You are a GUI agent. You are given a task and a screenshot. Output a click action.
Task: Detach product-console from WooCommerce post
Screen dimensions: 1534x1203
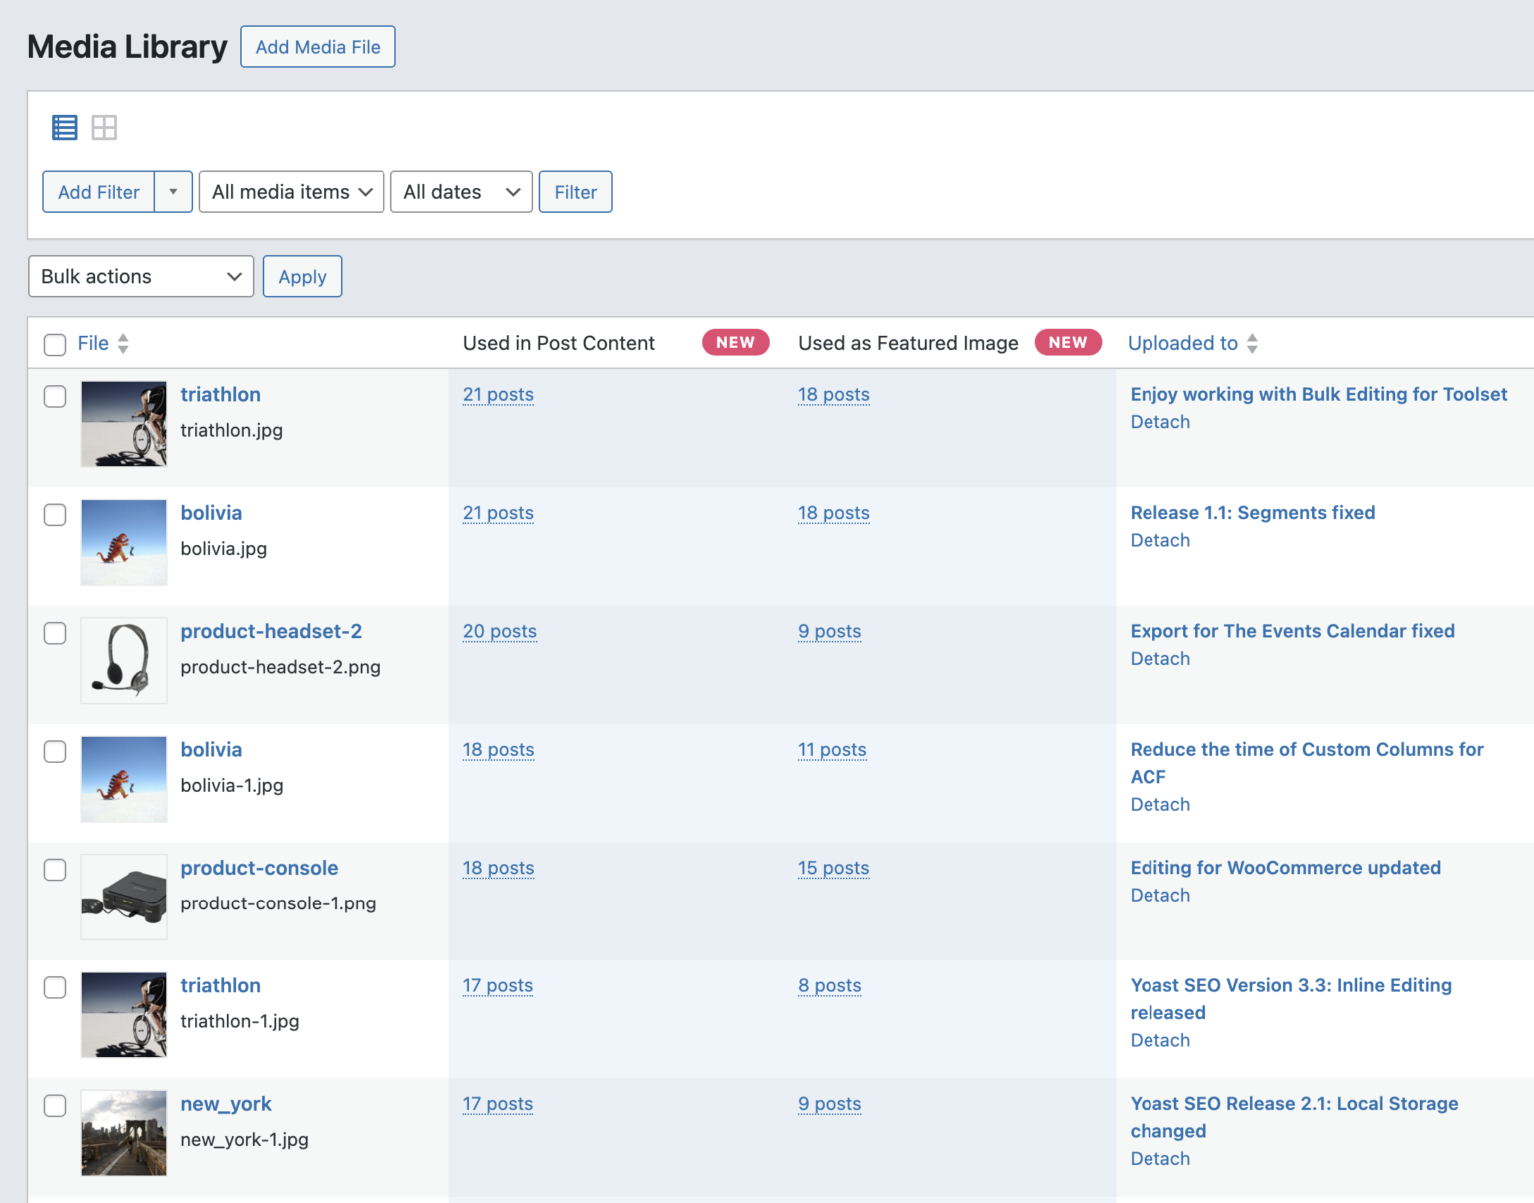click(1159, 896)
